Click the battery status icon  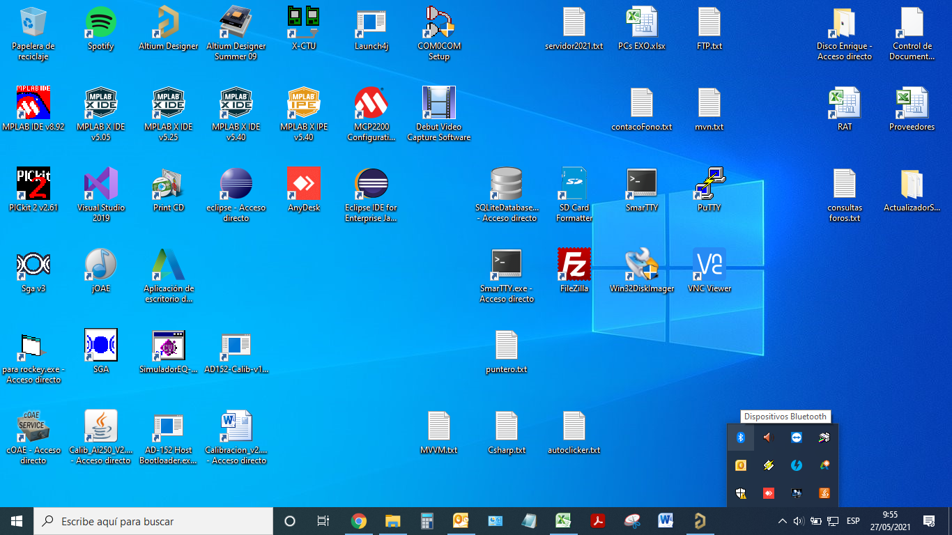tap(815, 521)
